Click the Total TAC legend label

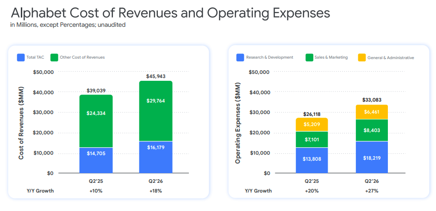(x=35, y=57)
